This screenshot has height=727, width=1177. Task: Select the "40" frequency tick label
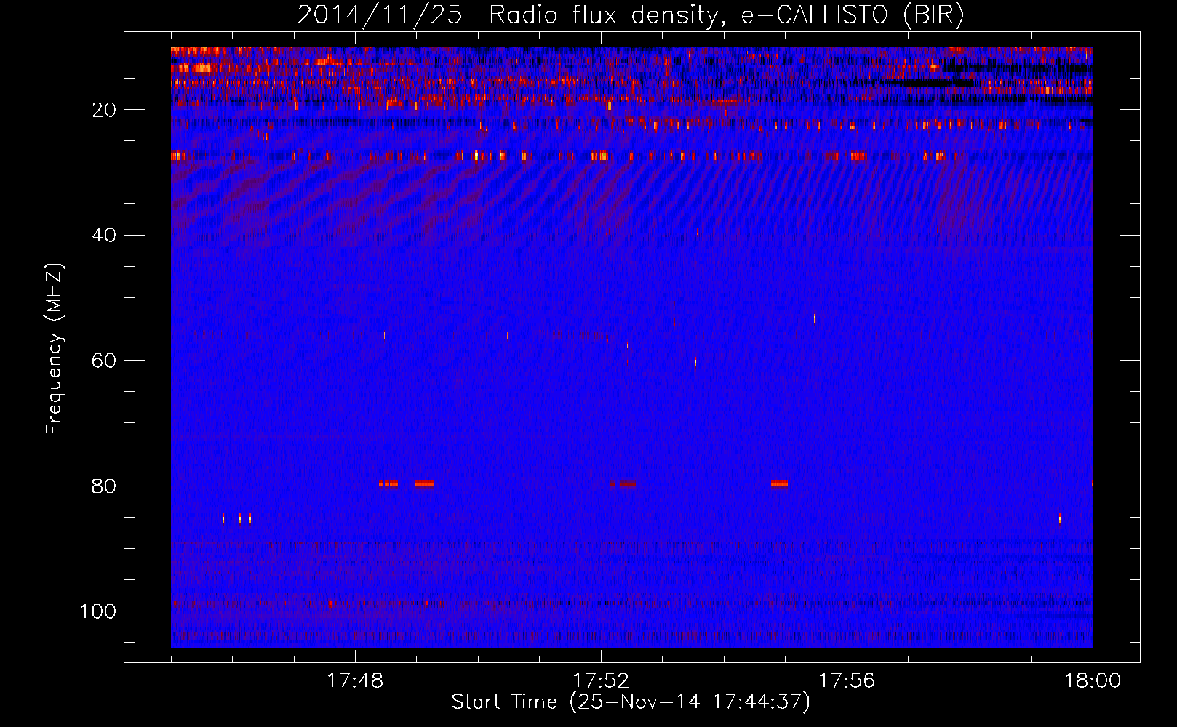[104, 236]
